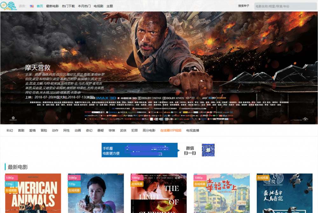318x213 pixels.
Task: Click 在线观看 badge on the fifth movie poster
Action: click(263, 178)
